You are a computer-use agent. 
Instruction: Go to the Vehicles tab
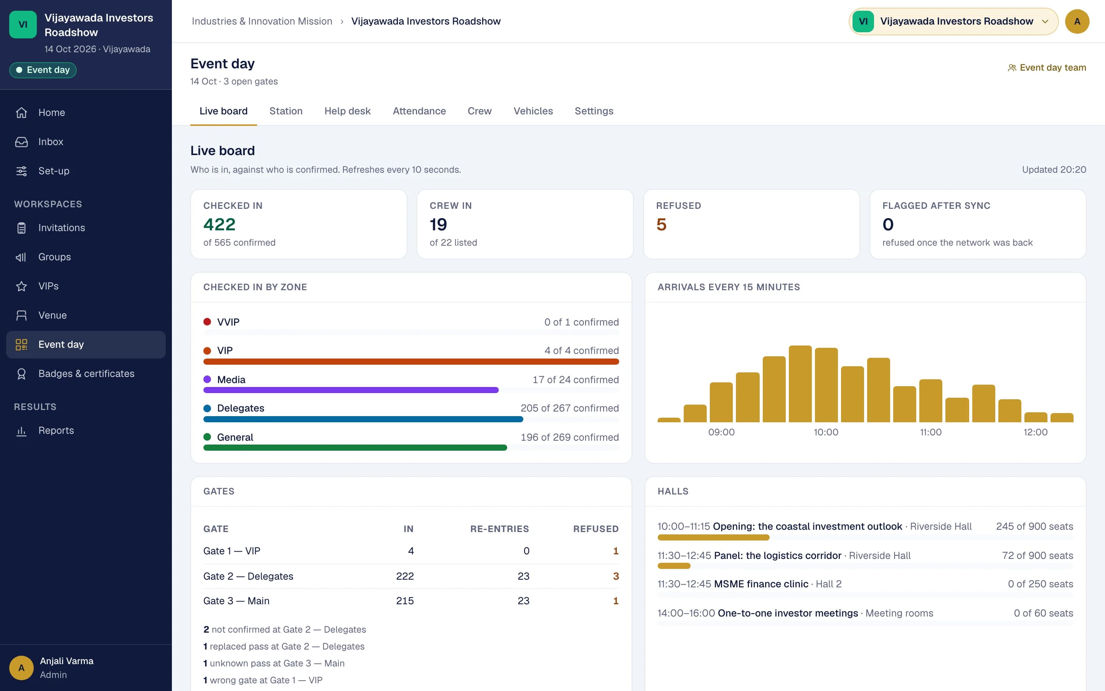coord(533,111)
